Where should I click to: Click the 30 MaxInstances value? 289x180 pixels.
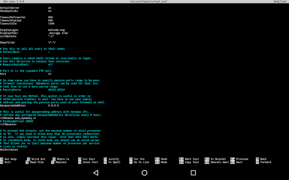50,150
